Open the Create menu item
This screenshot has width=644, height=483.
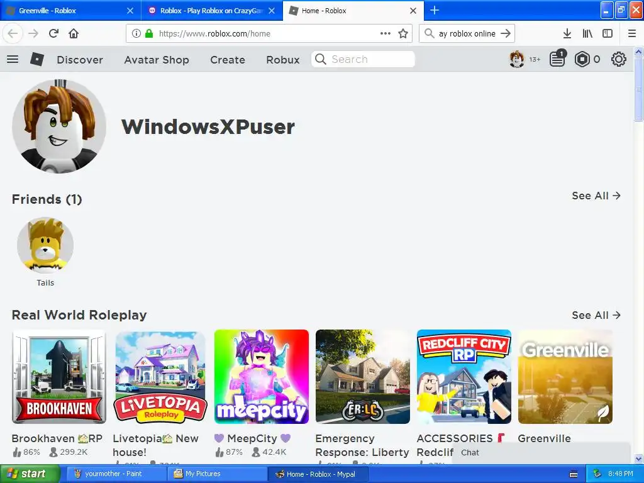tap(228, 60)
